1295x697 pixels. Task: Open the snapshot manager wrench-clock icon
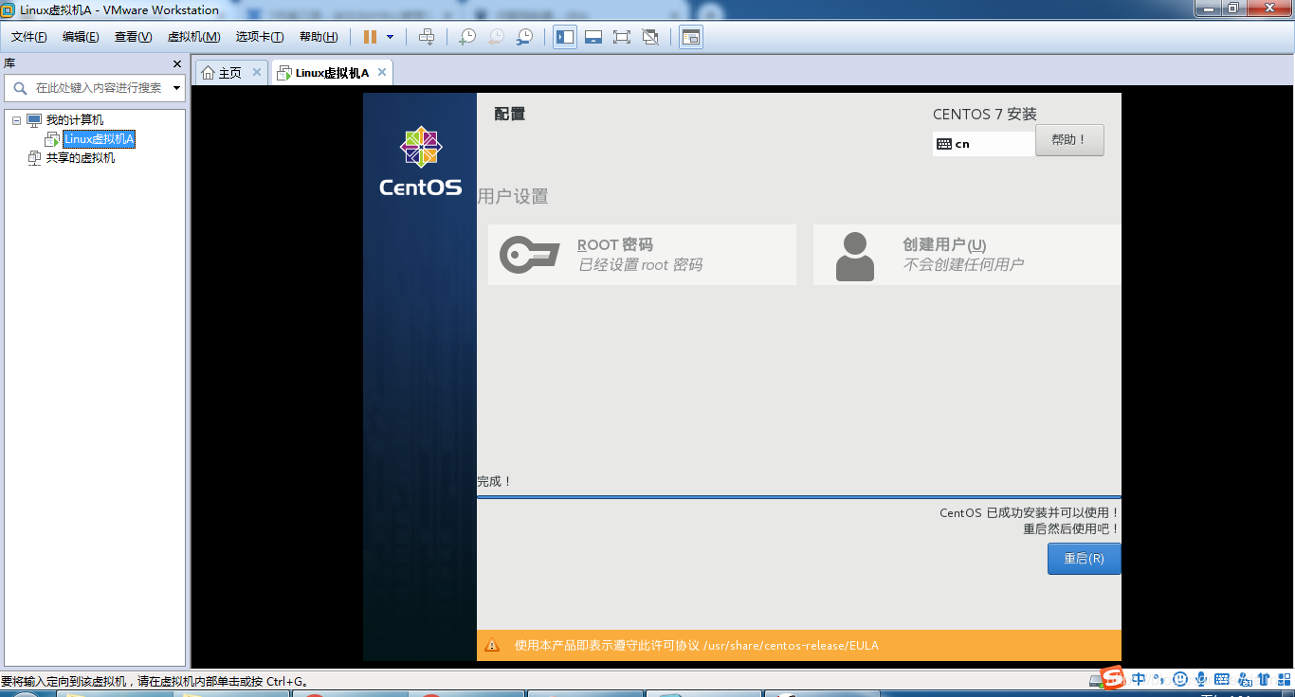point(524,37)
